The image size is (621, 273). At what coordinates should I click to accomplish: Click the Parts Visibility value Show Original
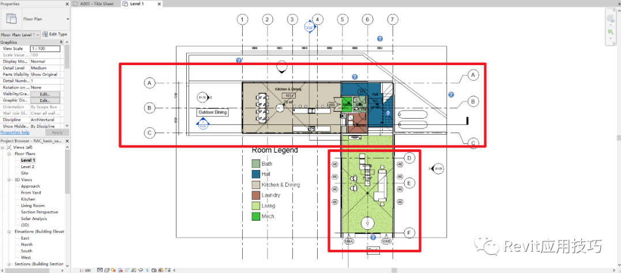(x=45, y=74)
